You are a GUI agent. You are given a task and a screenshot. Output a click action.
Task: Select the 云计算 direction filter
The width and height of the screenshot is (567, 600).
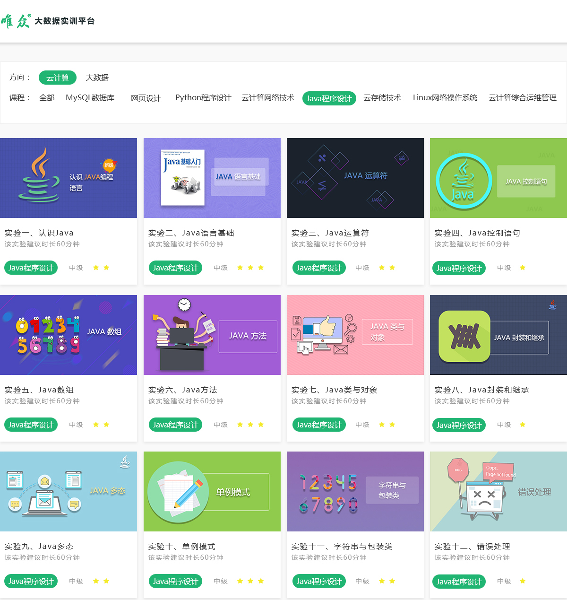pyautogui.click(x=58, y=78)
